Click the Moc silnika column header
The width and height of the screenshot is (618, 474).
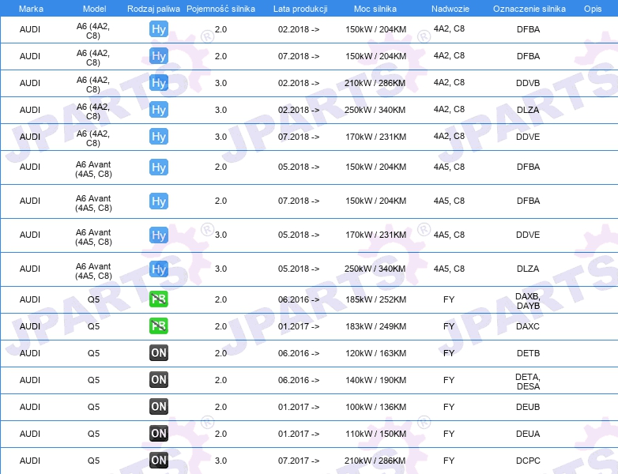[x=375, y=9]
